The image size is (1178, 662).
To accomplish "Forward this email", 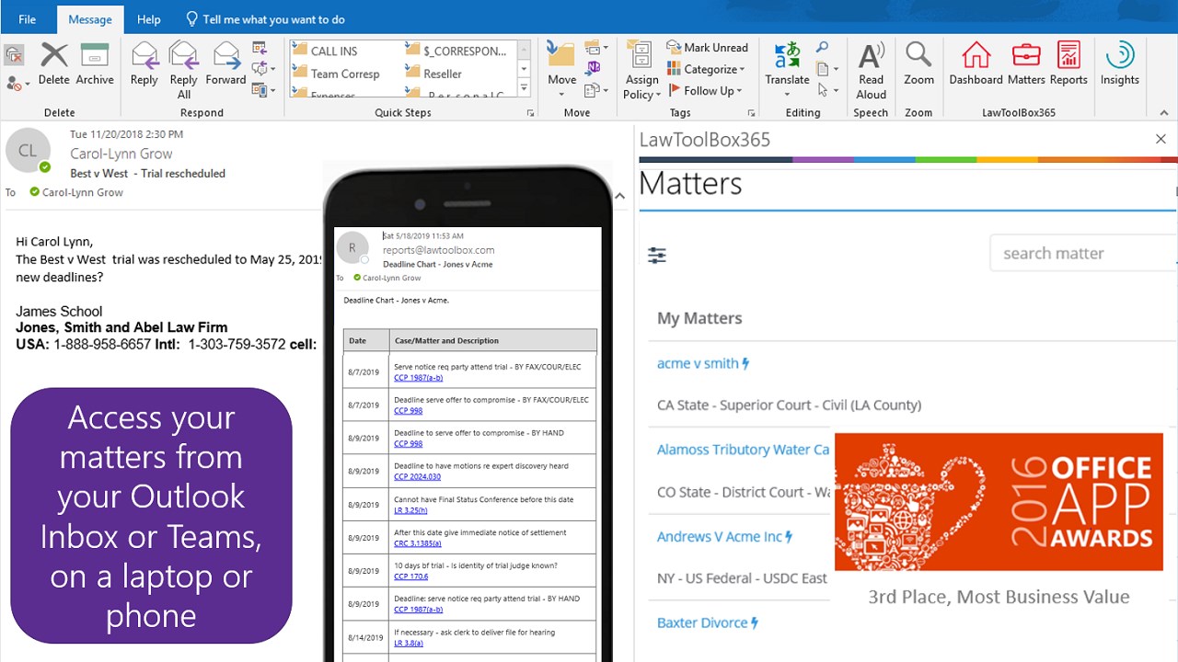I will (225, 64).
